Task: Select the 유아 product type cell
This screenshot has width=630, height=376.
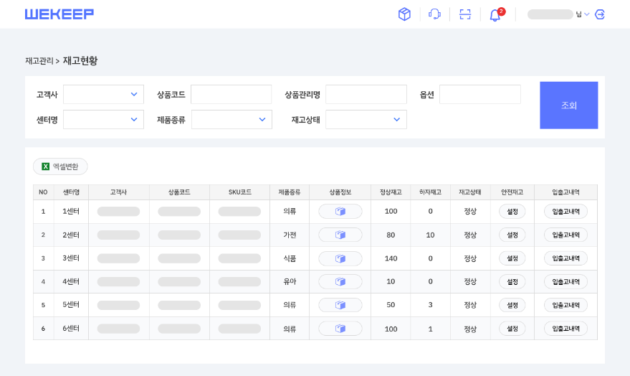Action: (x=290, y=281)
